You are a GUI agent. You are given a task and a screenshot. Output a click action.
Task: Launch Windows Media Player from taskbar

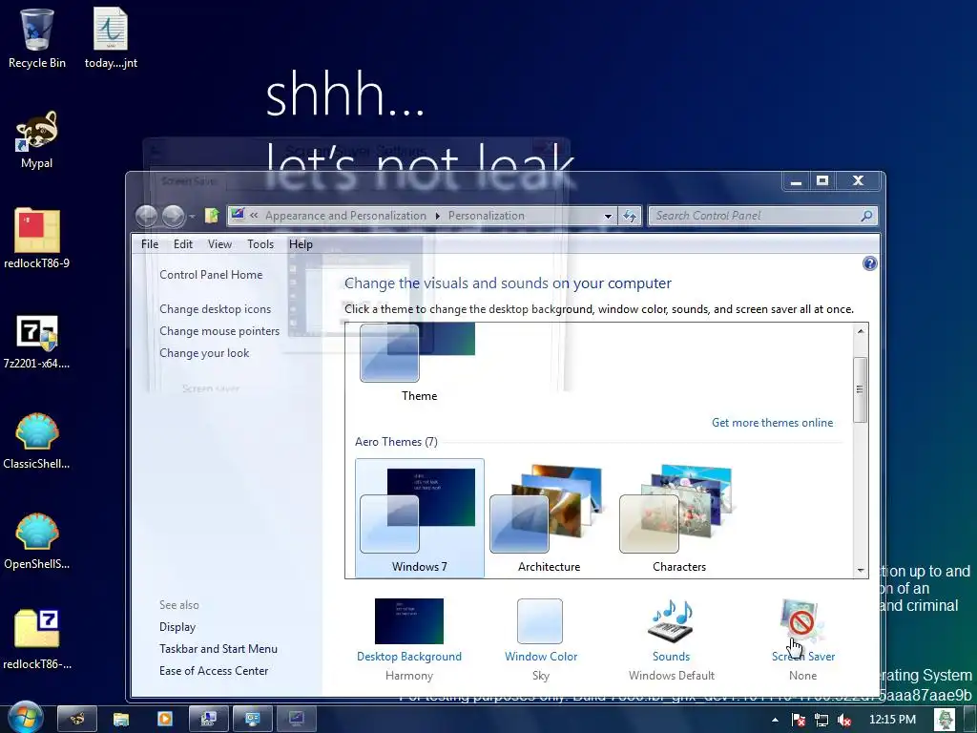(x=164, y=719)
